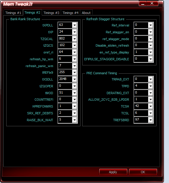Expand the RAISE_BLK_WAIT dropdown
169x183 pixels.
point(75,120)
